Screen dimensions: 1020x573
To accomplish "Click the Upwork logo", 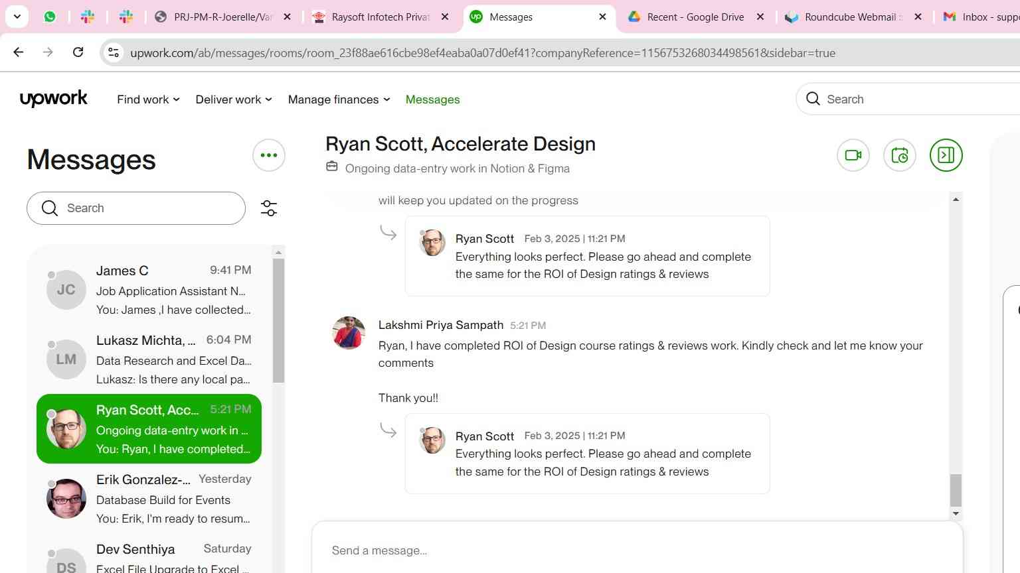I will coord(54,99).
